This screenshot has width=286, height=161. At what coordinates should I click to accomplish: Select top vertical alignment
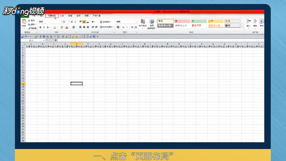click(x=80, y=22)
